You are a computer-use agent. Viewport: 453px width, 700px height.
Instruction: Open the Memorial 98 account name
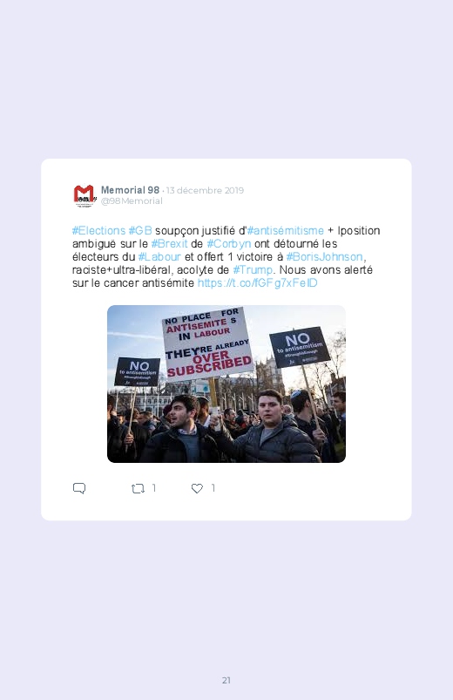[x=130, y=190]
